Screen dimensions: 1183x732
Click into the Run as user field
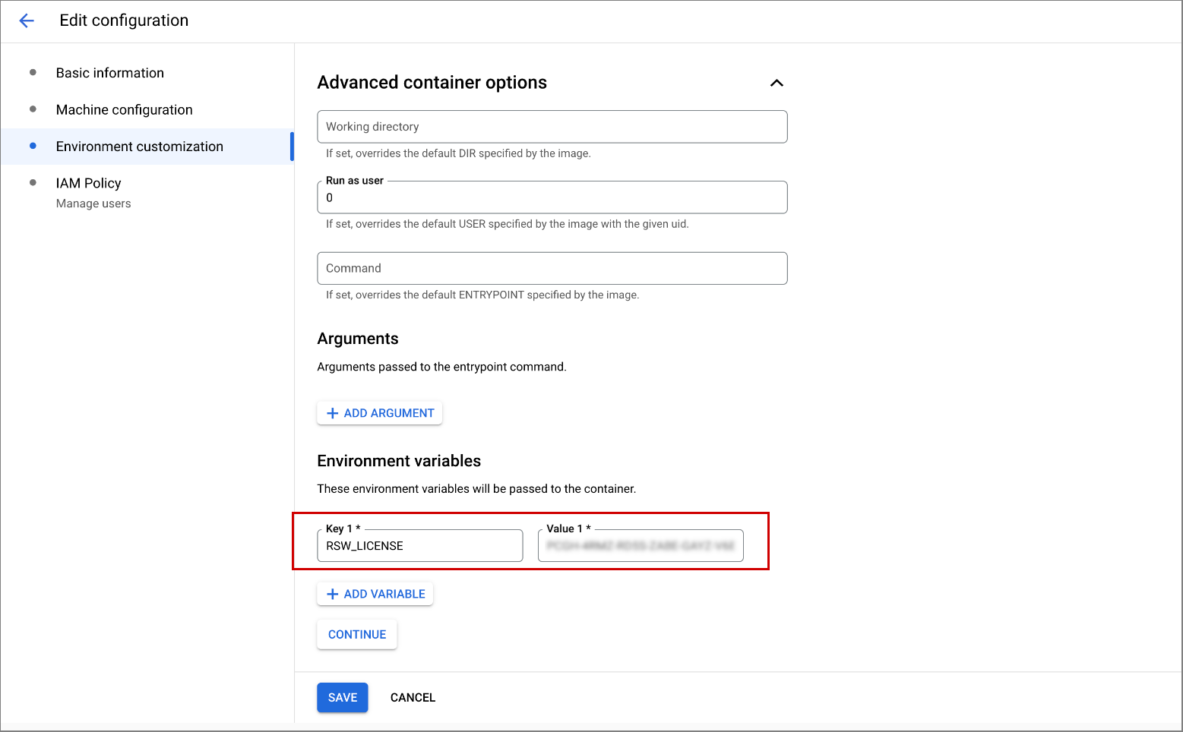pos(552,197)
